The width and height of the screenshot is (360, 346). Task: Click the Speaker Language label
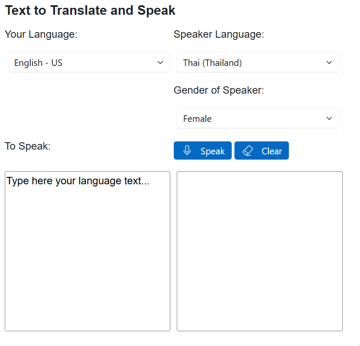pos(219,34)
